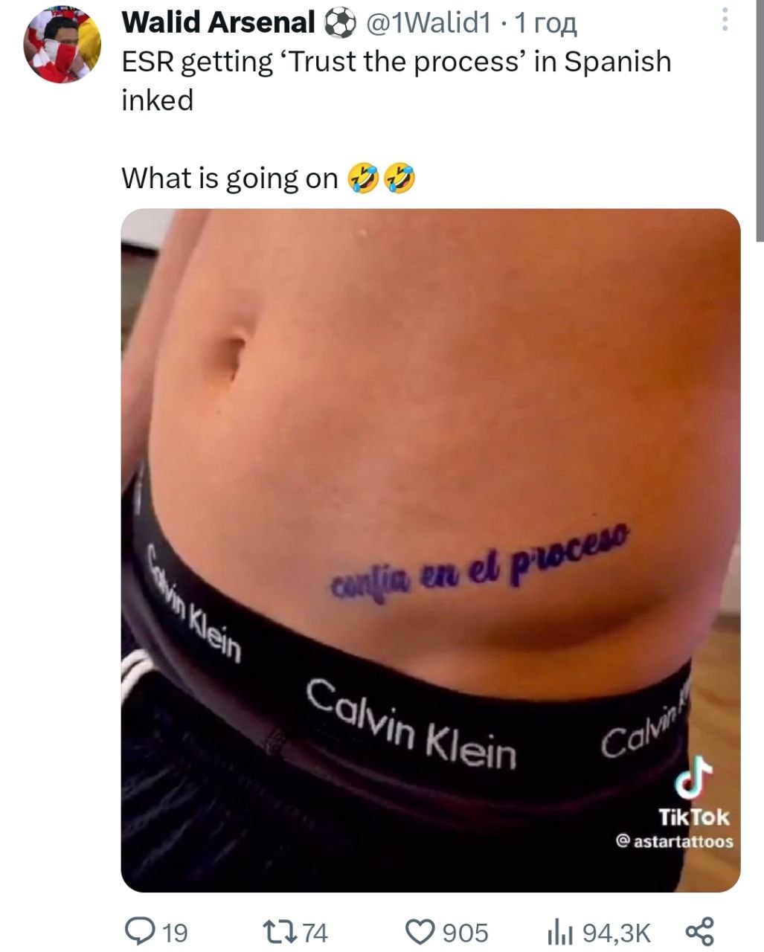The height and width of the screenshot is (952, 764).
Task: Click the share icon below the tweet
Action: click(699, 931)
